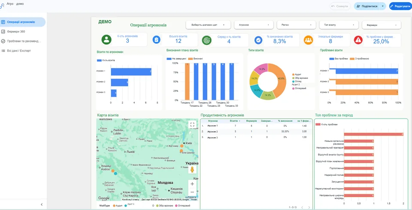This screenshot has width=412, height=210.
Task: Open the Агроном filter dropdown
Action: coord(254,25)
